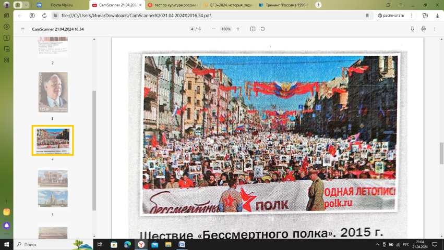Open Yandex Browser taskbar icon
The height and width of the screenshot is (250, 444).
pos(141,244)
